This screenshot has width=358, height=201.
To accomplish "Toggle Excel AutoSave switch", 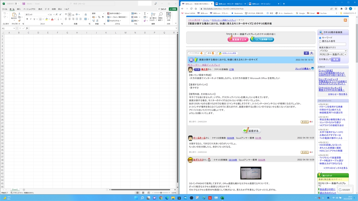I will pos(17,3).
